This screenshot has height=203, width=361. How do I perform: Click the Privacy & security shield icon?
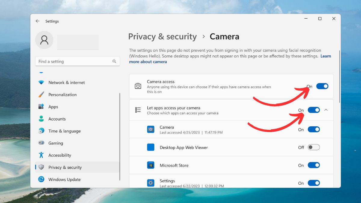point(41,167)
